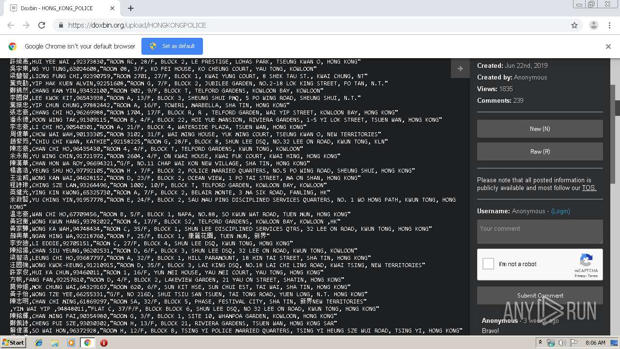Screen dimensions: 620x349
Task: Switch to Chrome in the taskbar
Action: (87, 343)
